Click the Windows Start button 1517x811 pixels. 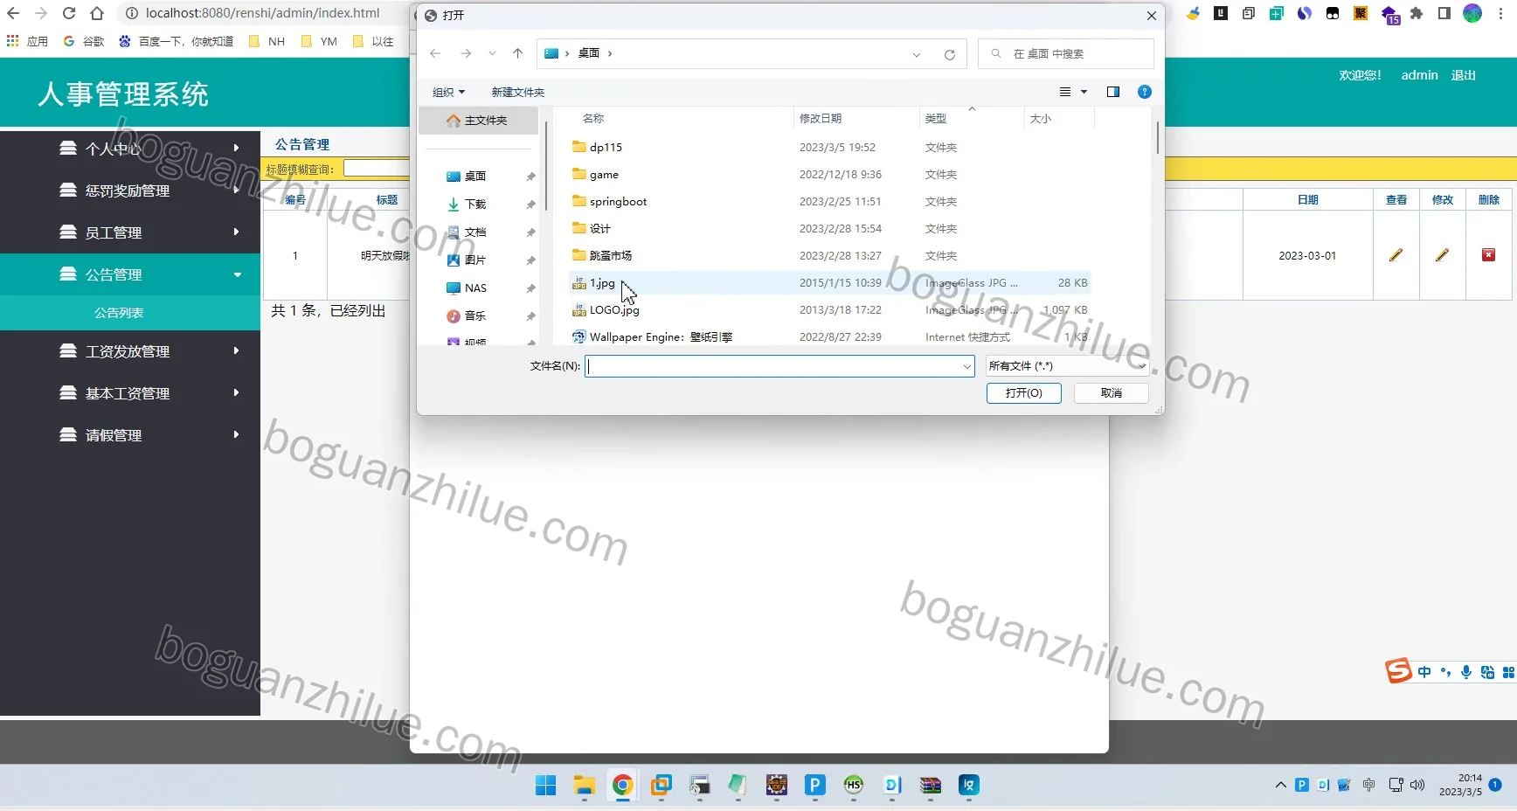point(546,786)
